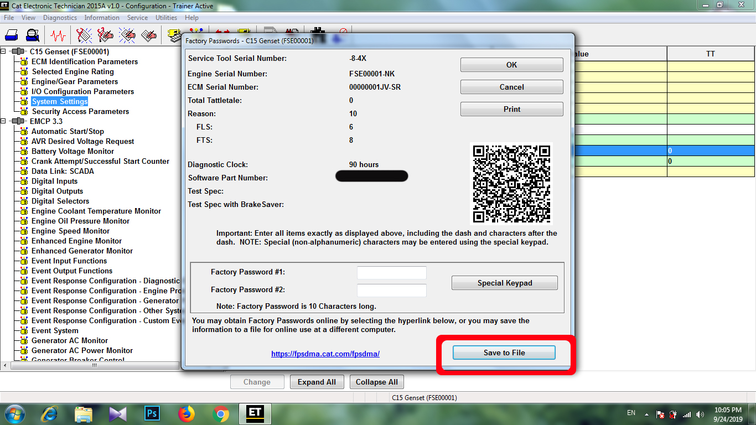Select Automatic Start/Stop tree item

(x=68, y=131)
